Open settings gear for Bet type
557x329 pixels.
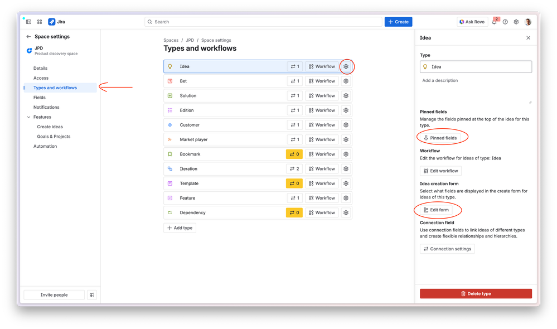pos(346,81)
